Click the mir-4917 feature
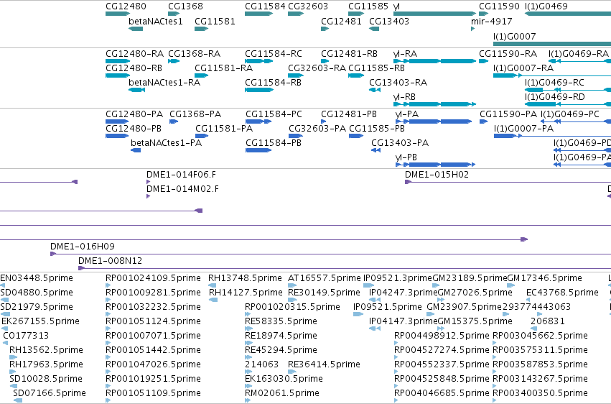Image resolution: width=611 pixels, height=404 pixels. [x=472, y=29]
